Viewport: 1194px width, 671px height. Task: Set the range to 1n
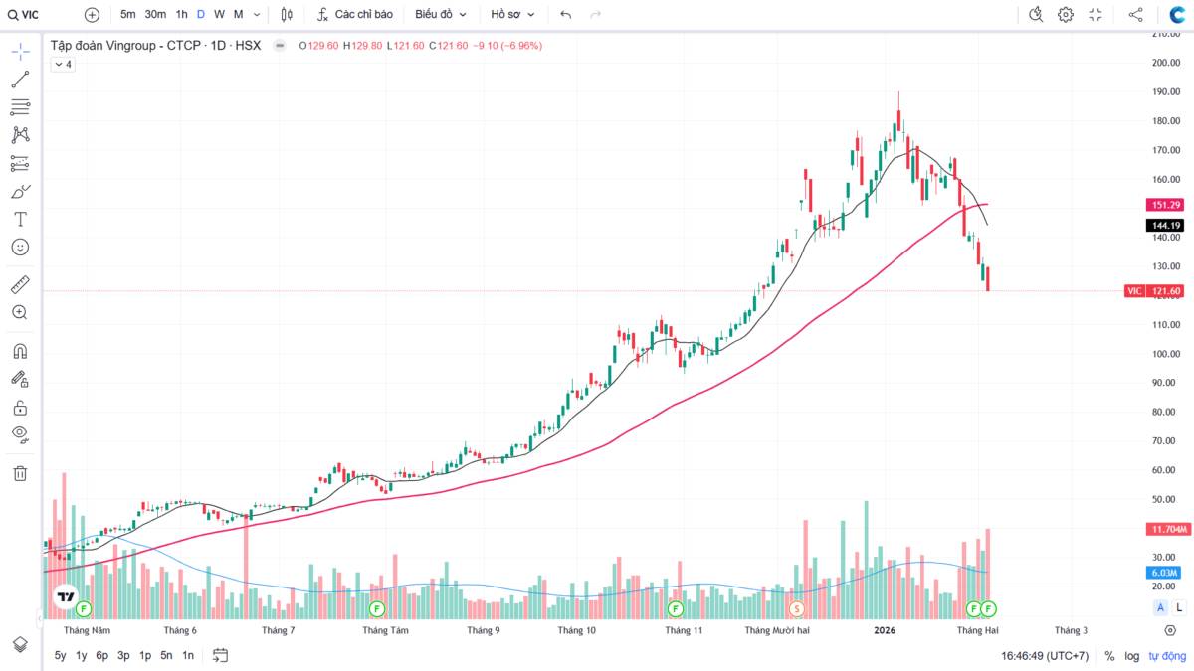pos(188,656)
